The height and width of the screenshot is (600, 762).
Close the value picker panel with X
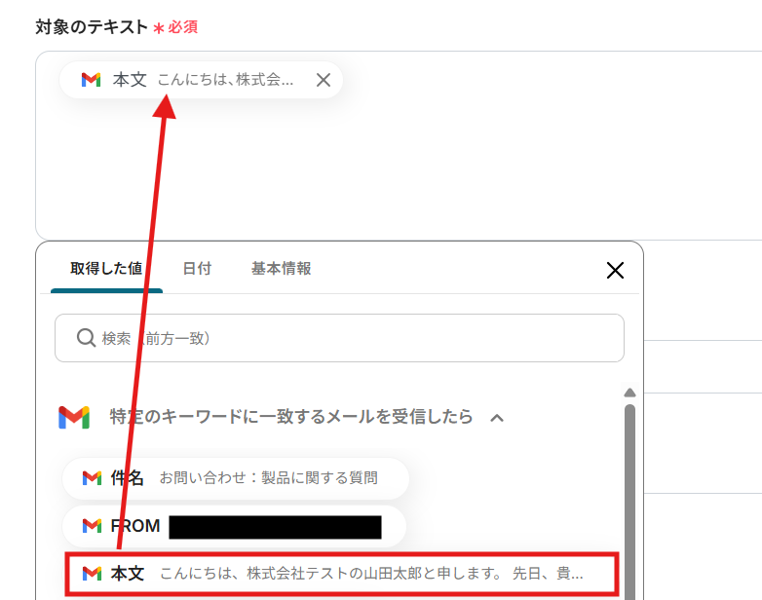tap(615, 270)
